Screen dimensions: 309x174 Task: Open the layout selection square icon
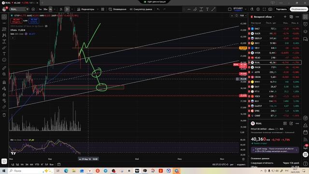pyautogui.click(x=230, y=9)
